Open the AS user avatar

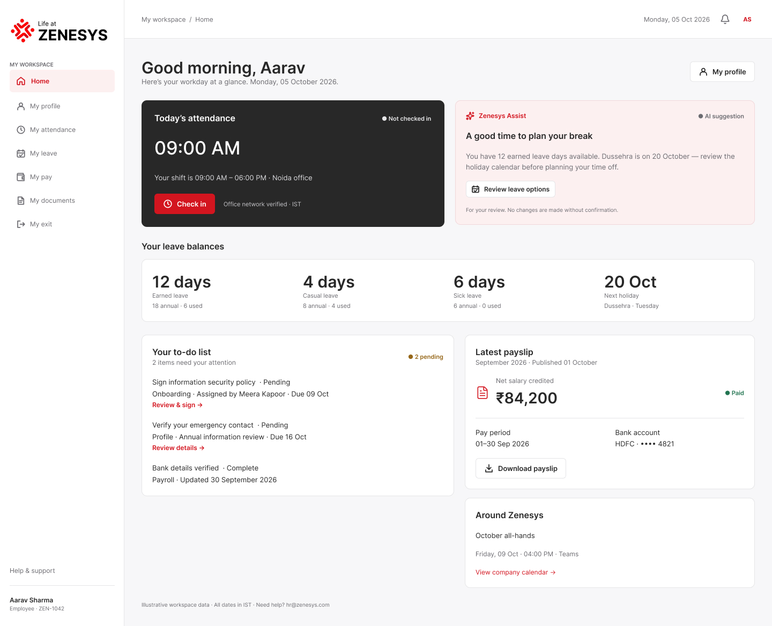747,19
